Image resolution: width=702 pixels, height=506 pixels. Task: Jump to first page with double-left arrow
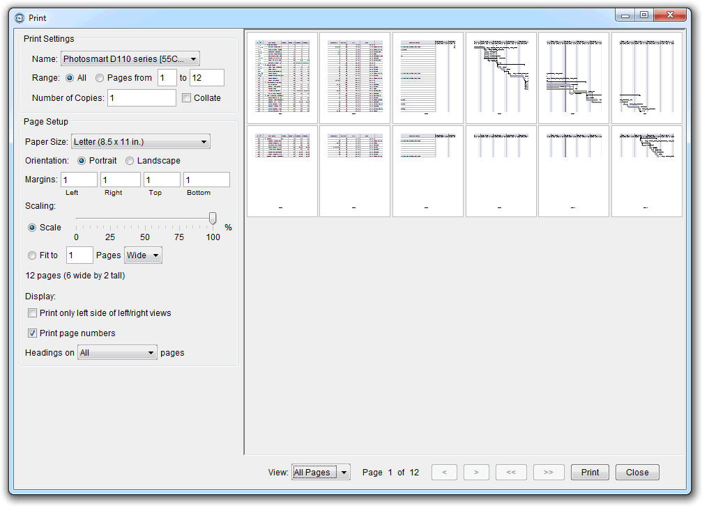511,473
